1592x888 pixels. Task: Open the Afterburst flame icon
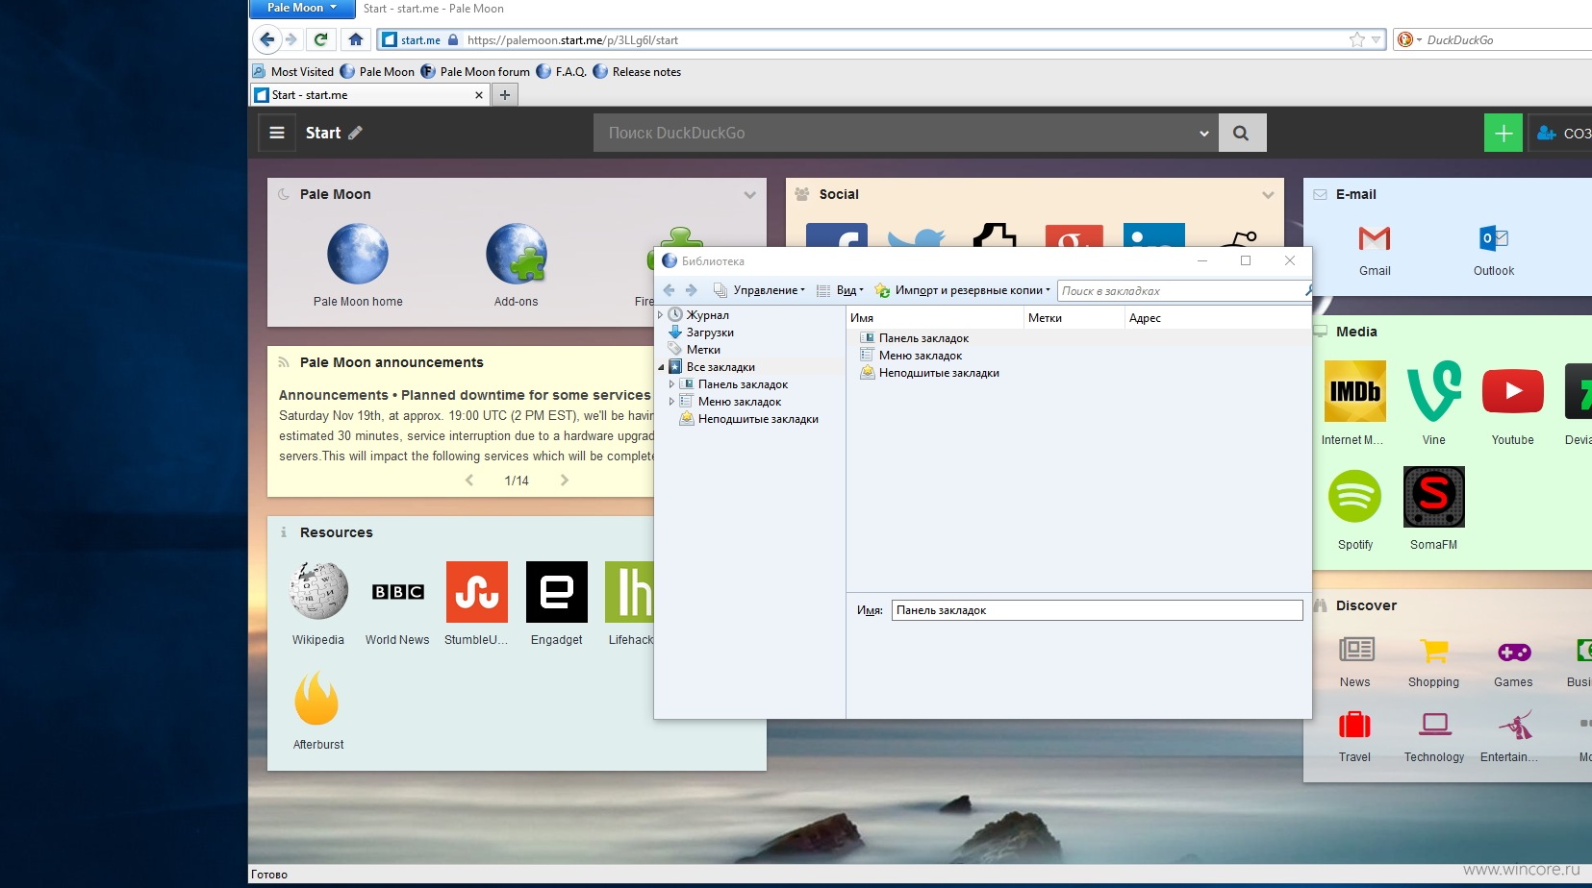(x=316, y=698)
